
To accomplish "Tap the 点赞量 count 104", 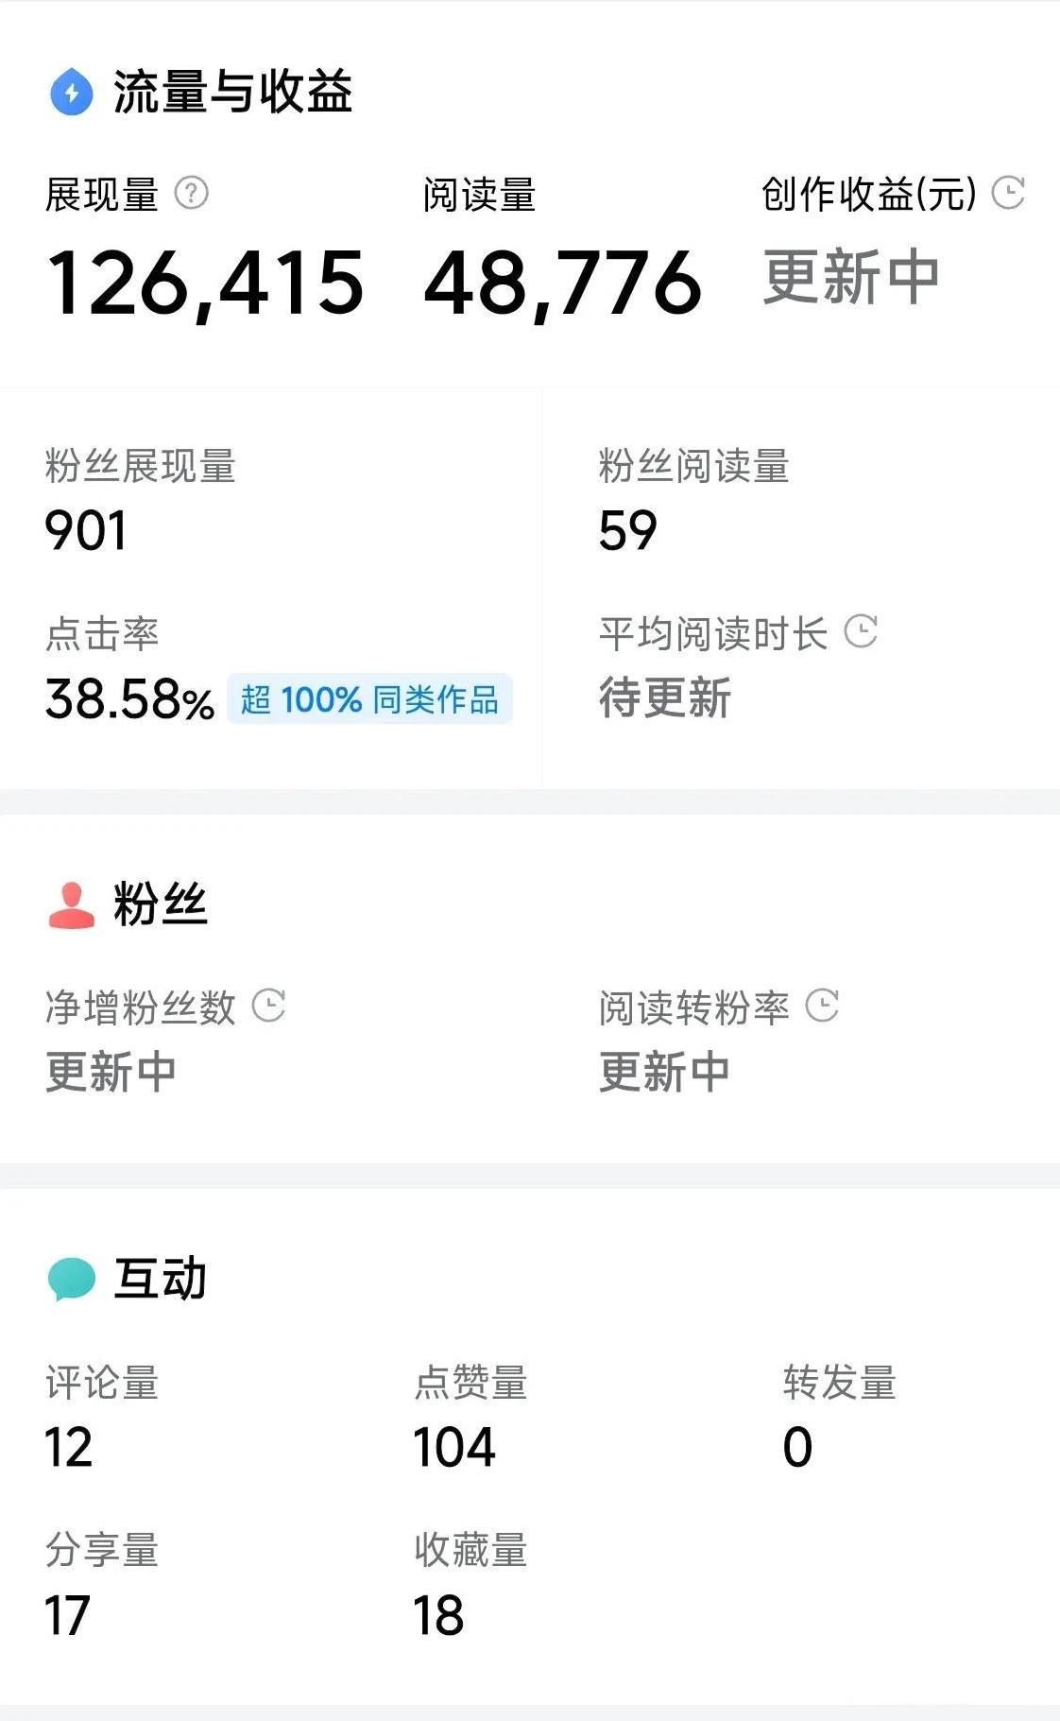I will 454,1447.
